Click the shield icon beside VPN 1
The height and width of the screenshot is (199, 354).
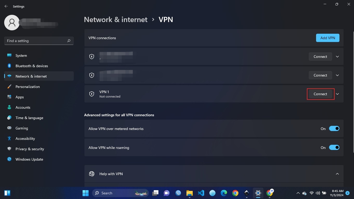[x=92, y=94]
